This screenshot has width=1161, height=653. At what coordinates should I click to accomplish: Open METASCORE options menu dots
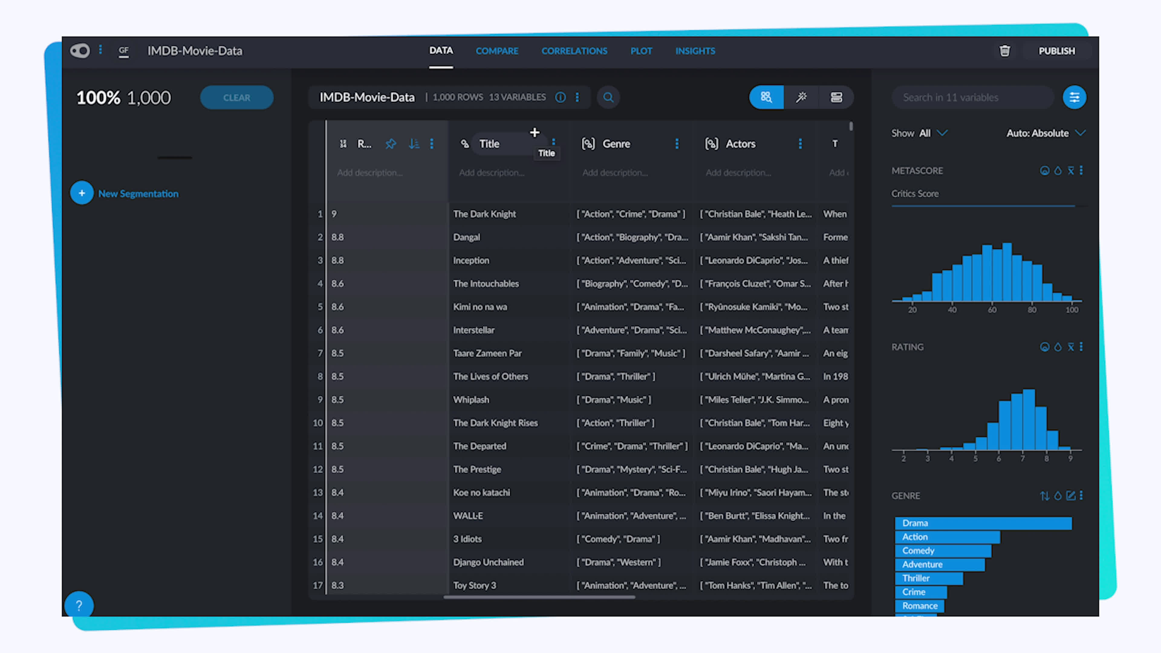tap(1081, 170)
